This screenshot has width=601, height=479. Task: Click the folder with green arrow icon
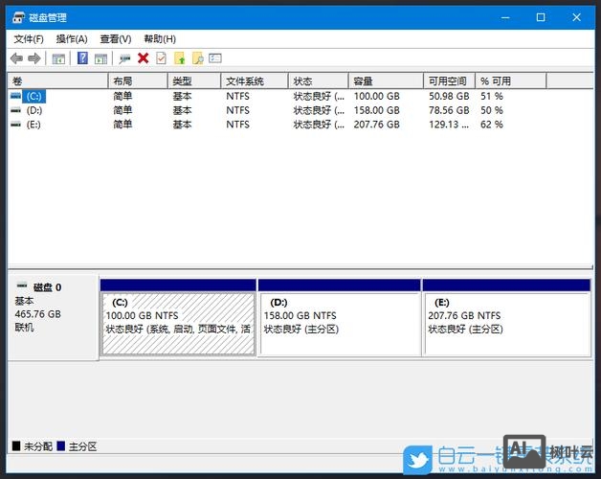(x=179, y=58)
